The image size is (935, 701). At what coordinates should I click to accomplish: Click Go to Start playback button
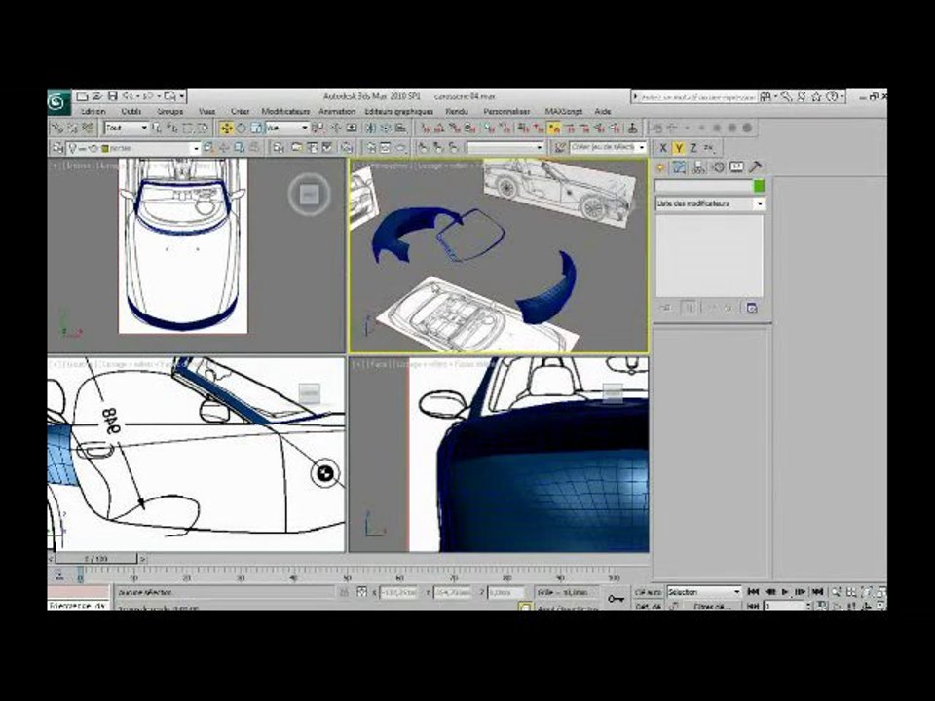[x=753, y=592]
